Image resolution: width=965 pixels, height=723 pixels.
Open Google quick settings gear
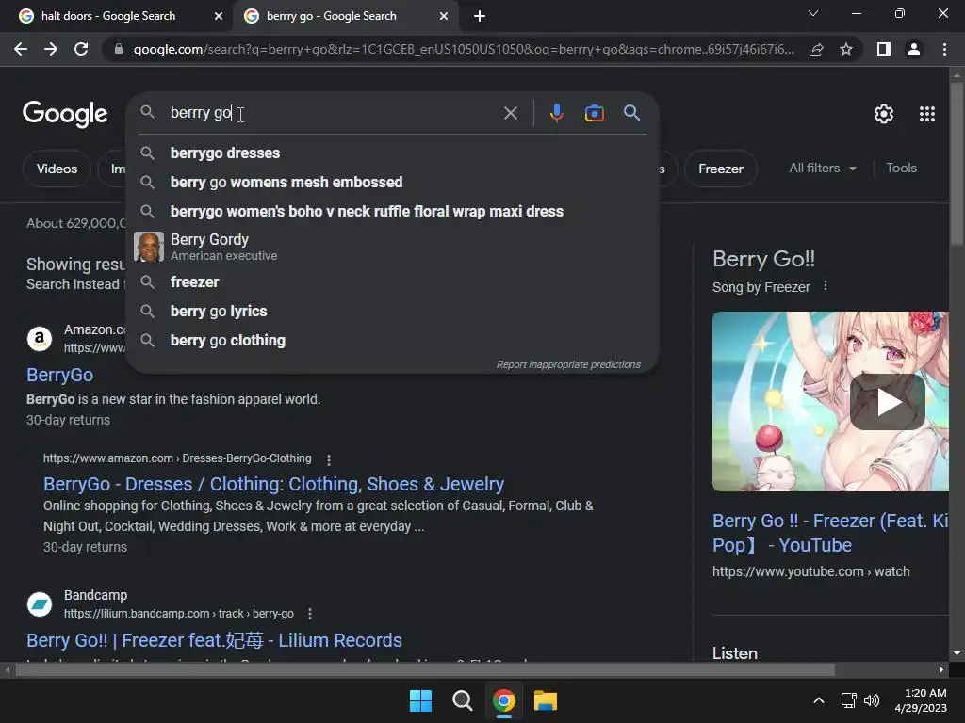coord(884,114)
